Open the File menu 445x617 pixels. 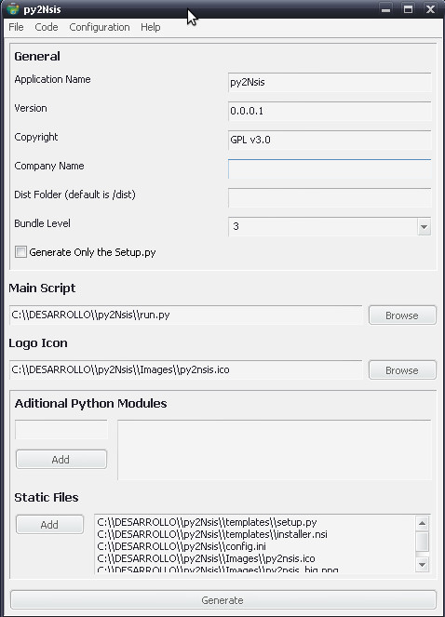tap(16, 27)
